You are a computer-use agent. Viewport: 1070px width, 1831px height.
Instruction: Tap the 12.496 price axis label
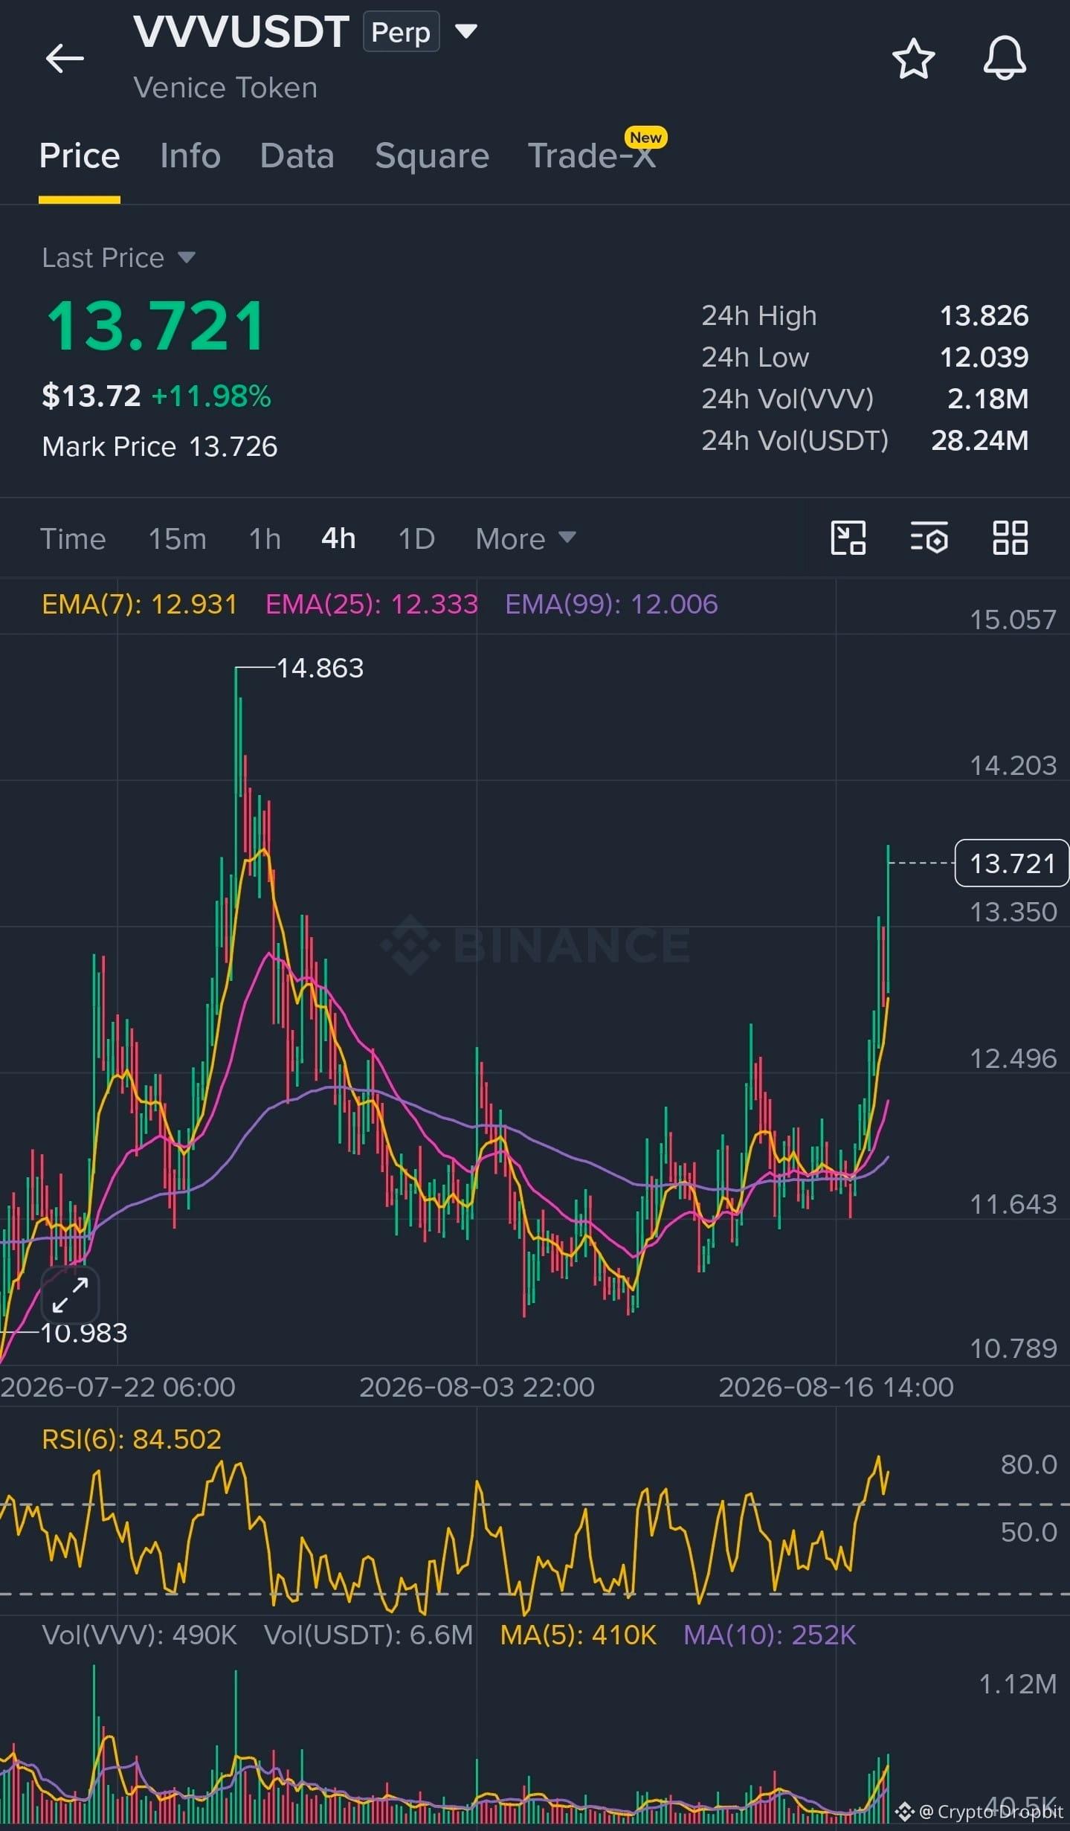point(1013,1058)
